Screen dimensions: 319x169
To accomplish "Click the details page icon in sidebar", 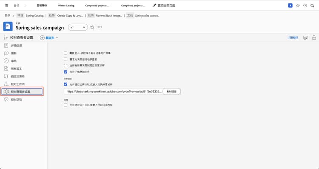I will tap(6, 46).
